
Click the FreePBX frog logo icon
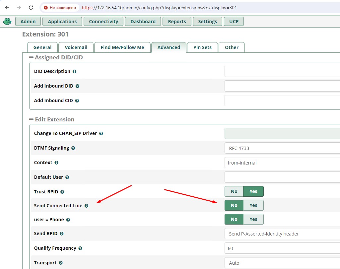tap(7, 22)
